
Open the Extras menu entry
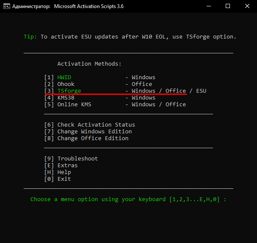point(67,166)
